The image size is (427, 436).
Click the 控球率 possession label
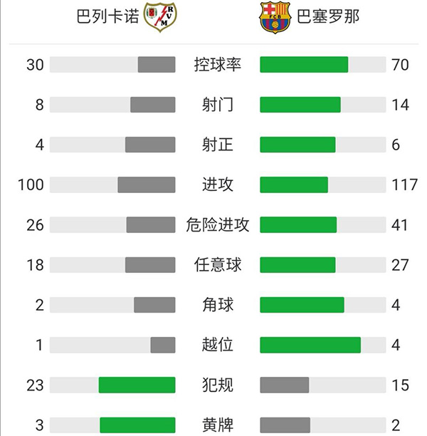point(217,65)
